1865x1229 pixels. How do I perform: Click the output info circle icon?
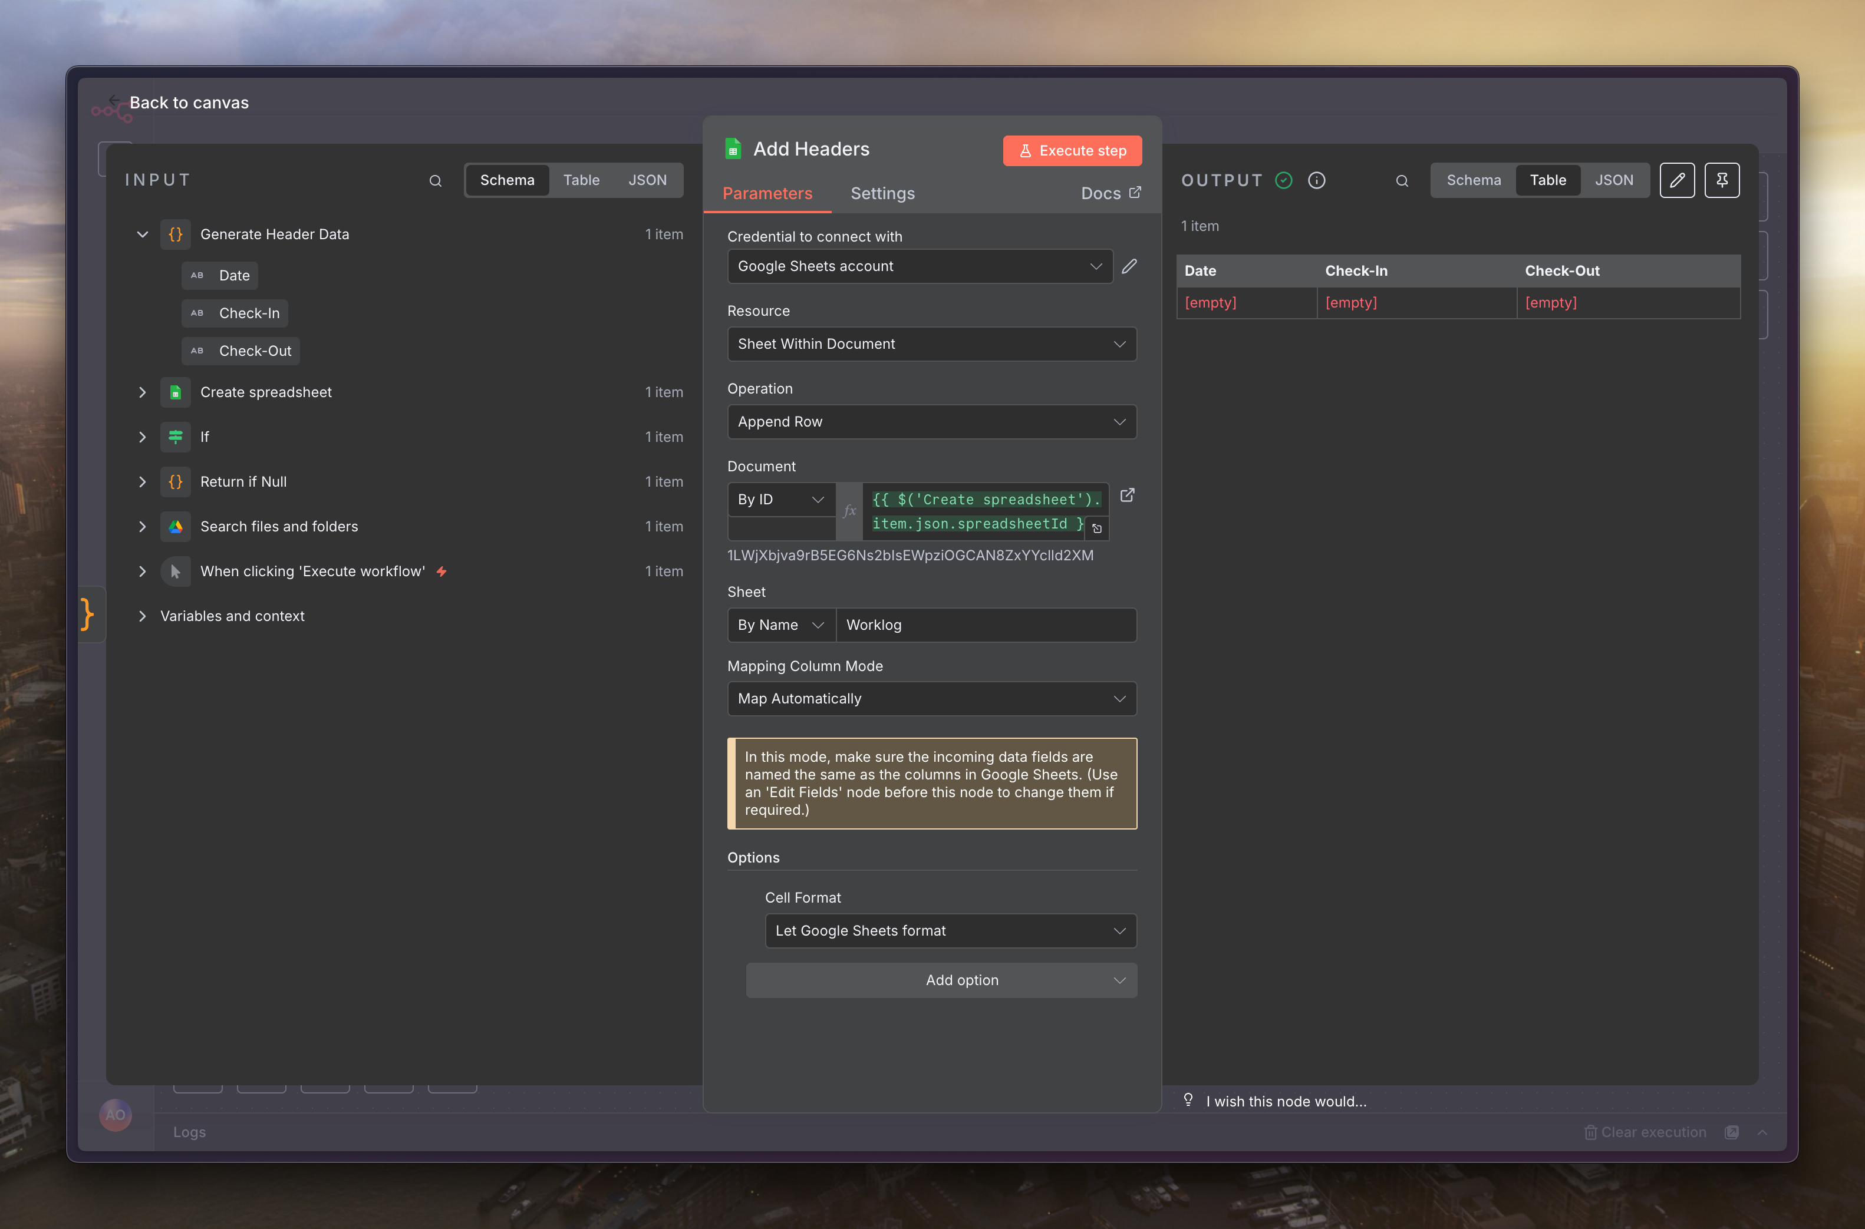pyautogui.click(x=1316, y=180)
